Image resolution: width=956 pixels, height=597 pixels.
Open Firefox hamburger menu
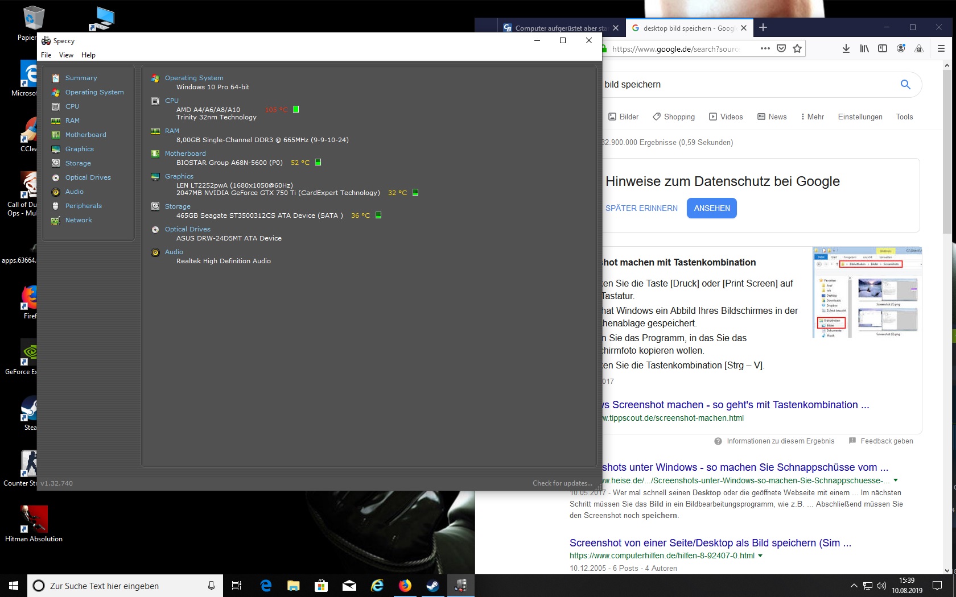point(941,48)
